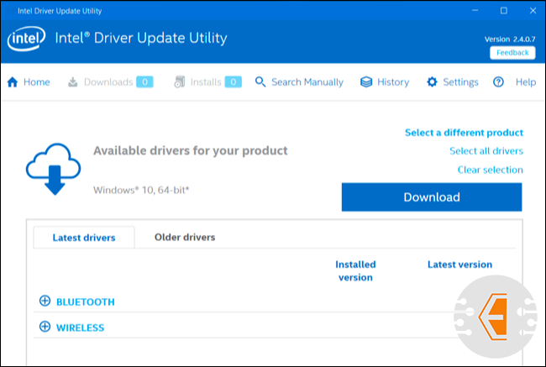Click the Installs disk icon

tap(179, 82)
